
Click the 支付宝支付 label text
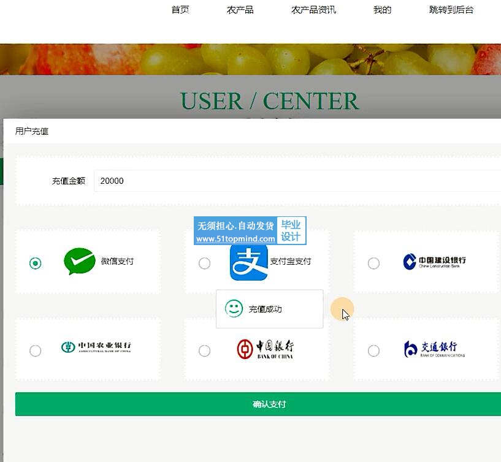pyautogui.click(x=291, y=261)
